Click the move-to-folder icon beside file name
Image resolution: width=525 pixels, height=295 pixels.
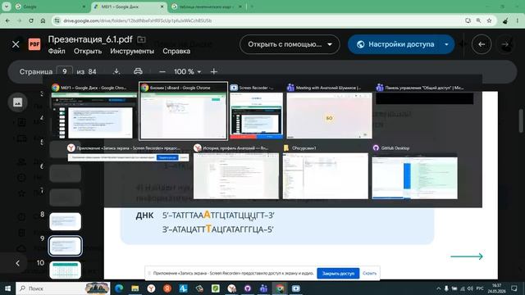coord(141,39)
